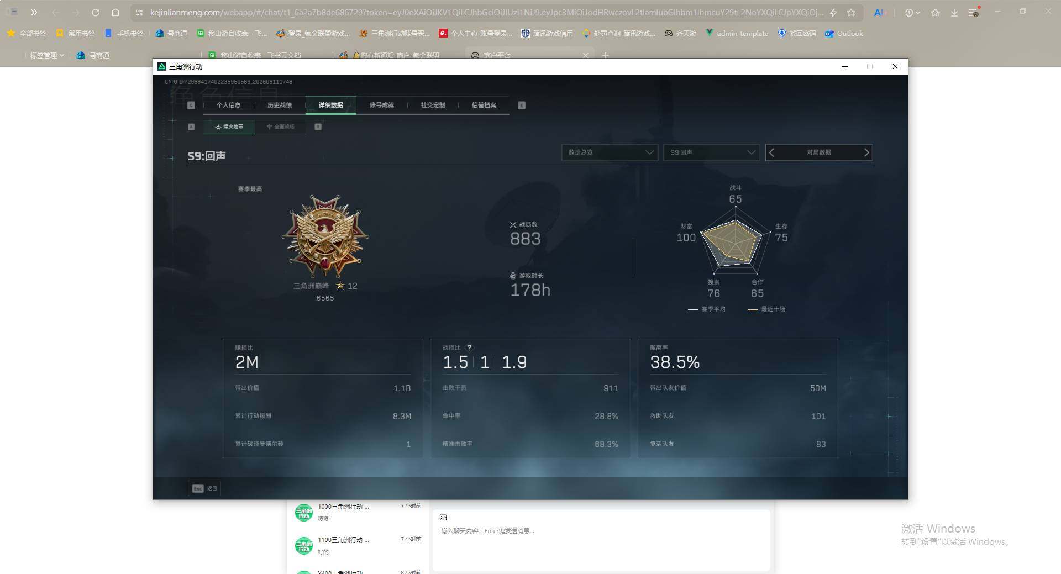
Task: Open 手机书签 bookmark folder
Action: point(124,33)
